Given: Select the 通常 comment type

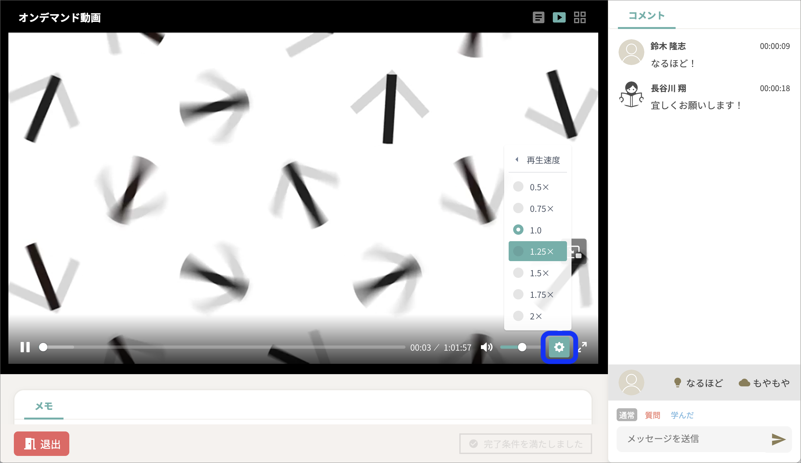Looking at the screenshot, I should click(627, 415).
